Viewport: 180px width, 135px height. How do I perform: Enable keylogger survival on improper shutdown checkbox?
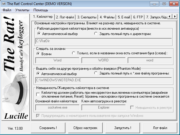pos(38,94)
